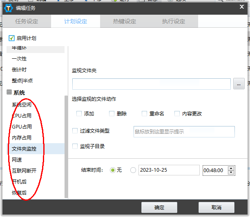Enable the 过滤文件类型 checkbox
Screen dimensions: 250x217
75,131
